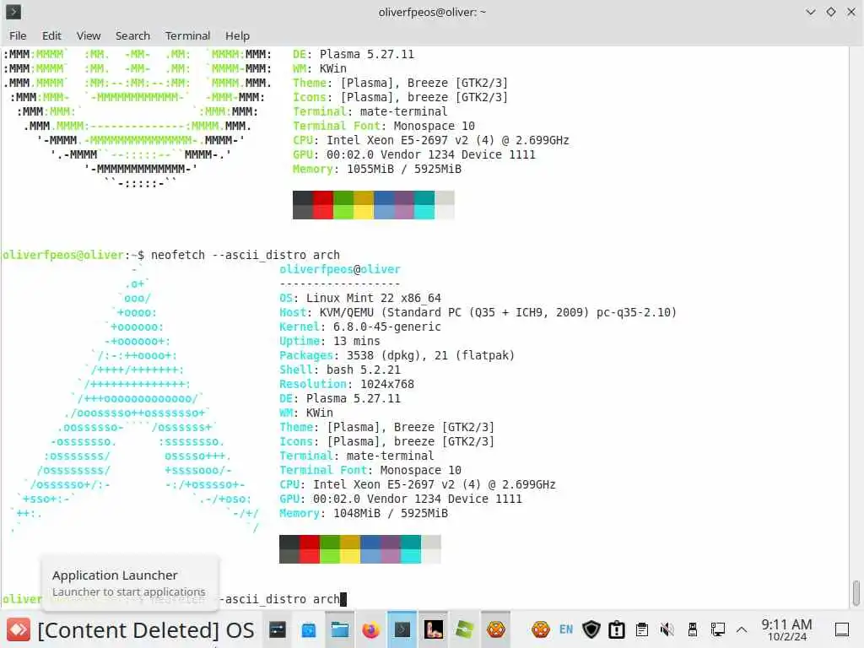Launch the Discover software store icon
Image resolution: width=864 pixels, height=648 pixels.
pos(309,629)
